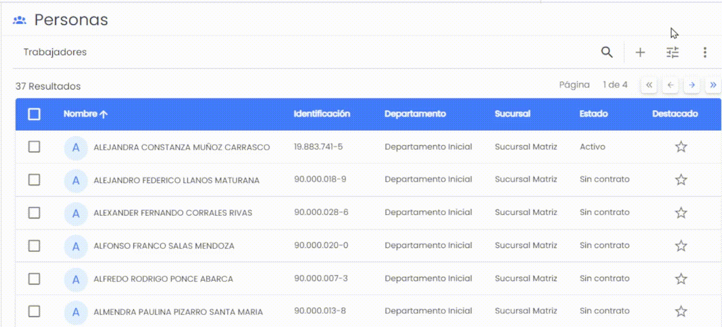Open Alexander Fernando Corrales Rivas record
Screen dimensions: 722x327
tap(173, 213)
